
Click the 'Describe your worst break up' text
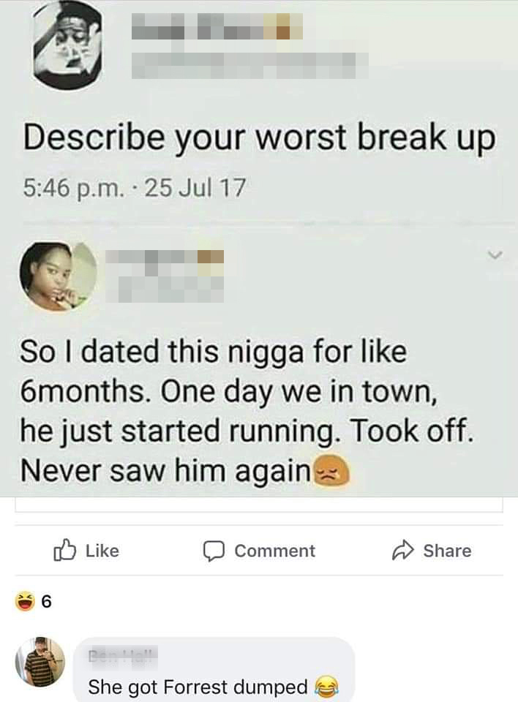(x=260, y=137)
